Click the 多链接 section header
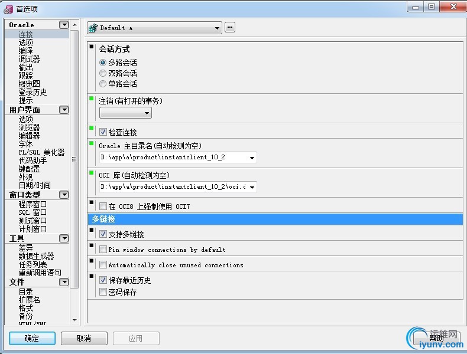This screenshot has width=467, height=354. point(275,219)
